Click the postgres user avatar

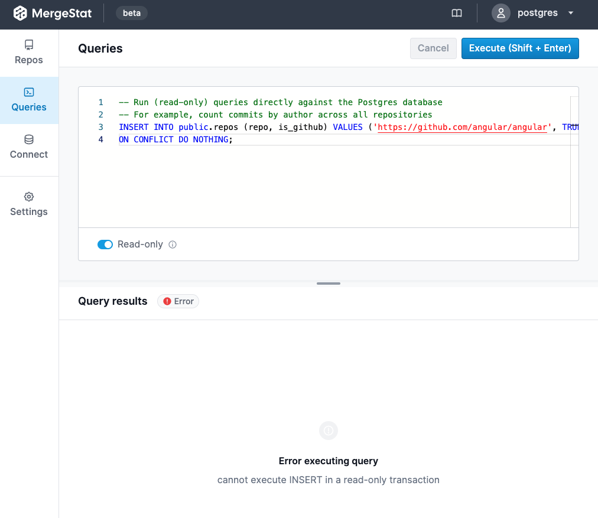[500, 12]
